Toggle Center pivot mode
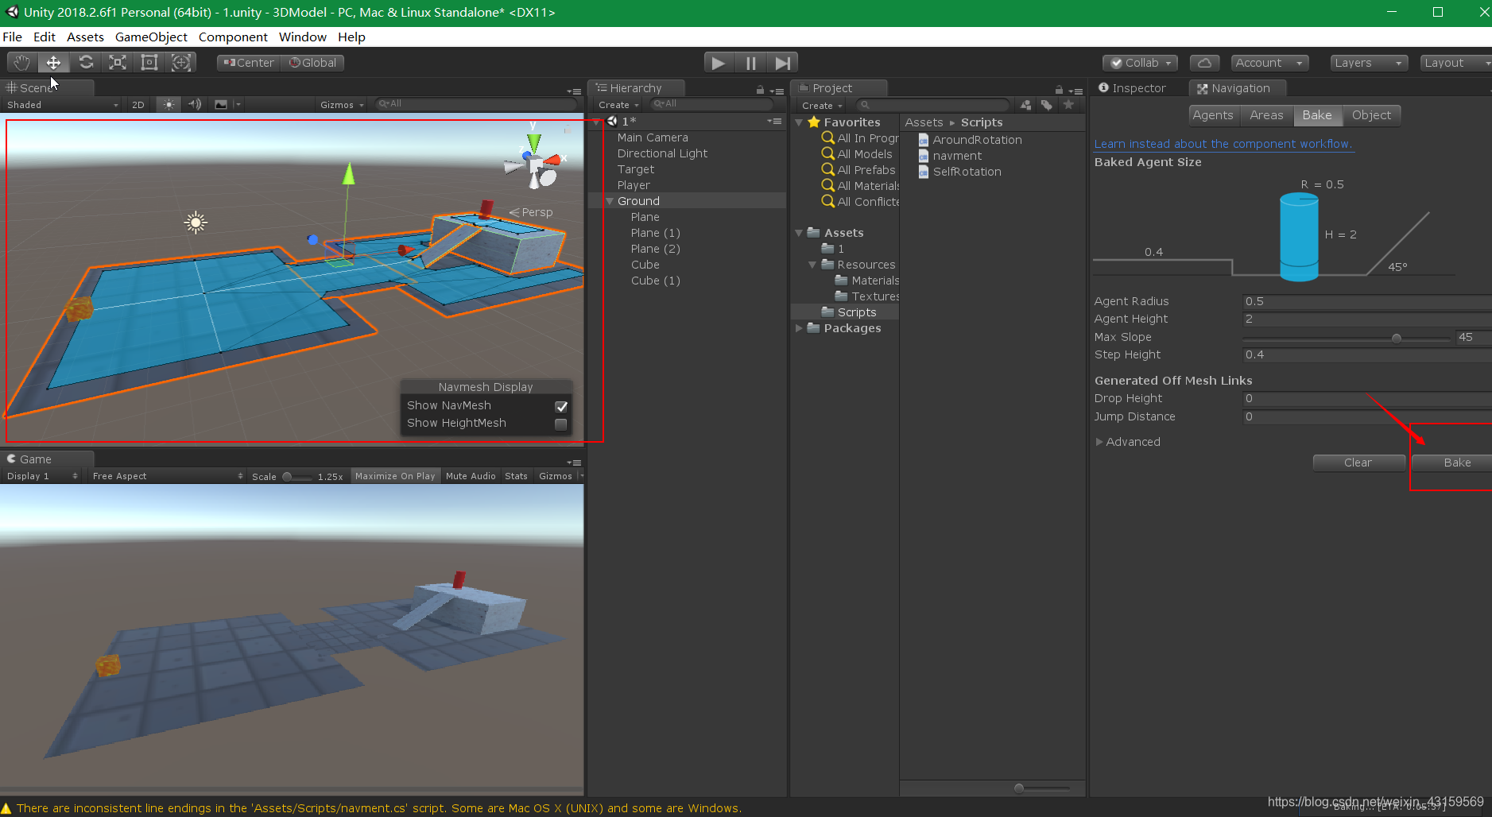1492x817 pixels. tap(249, 63)
